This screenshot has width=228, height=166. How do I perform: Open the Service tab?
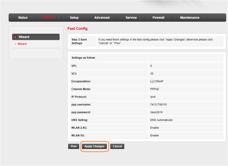[x=131, y=18]
